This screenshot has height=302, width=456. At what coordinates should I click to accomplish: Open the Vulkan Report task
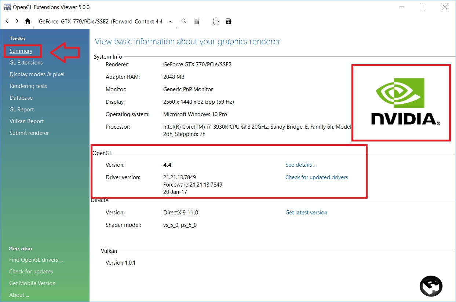pos(27,121)
